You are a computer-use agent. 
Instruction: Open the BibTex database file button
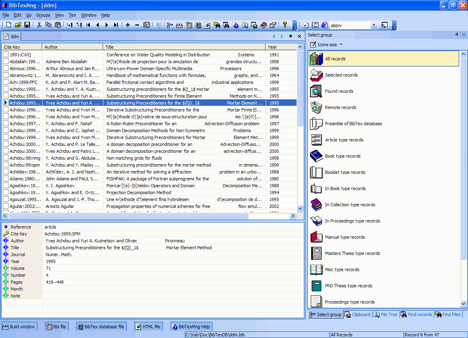[101, 327]
